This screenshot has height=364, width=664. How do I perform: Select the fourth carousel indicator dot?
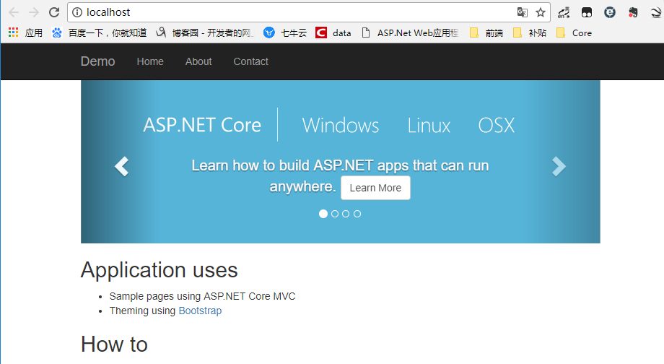[357, 214]
